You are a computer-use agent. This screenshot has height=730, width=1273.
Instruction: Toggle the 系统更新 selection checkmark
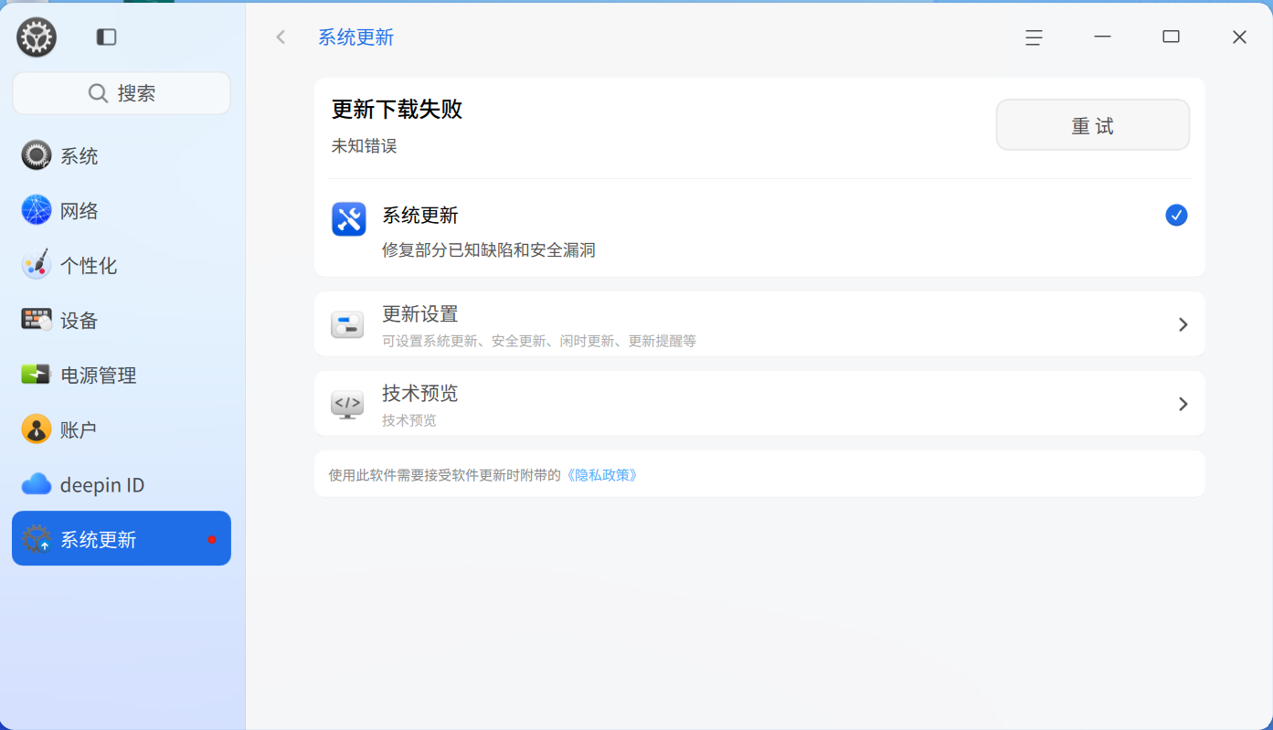click(1176, 215)
